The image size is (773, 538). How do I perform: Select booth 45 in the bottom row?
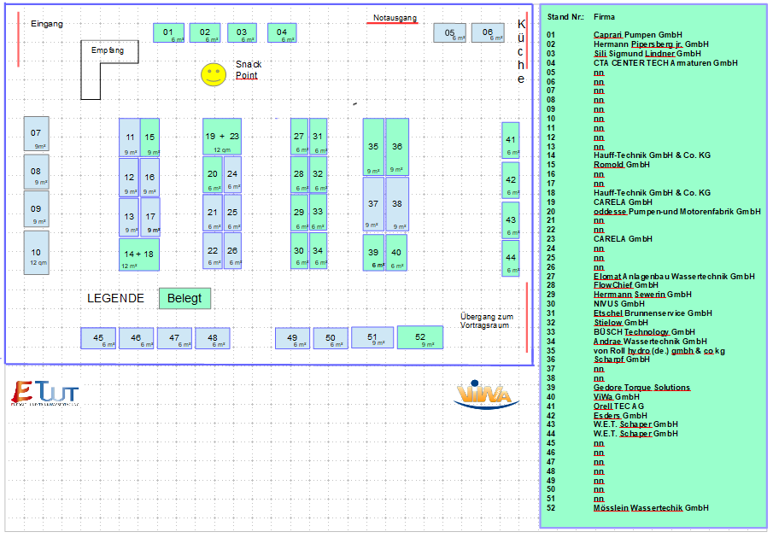[x=98, y=338]
